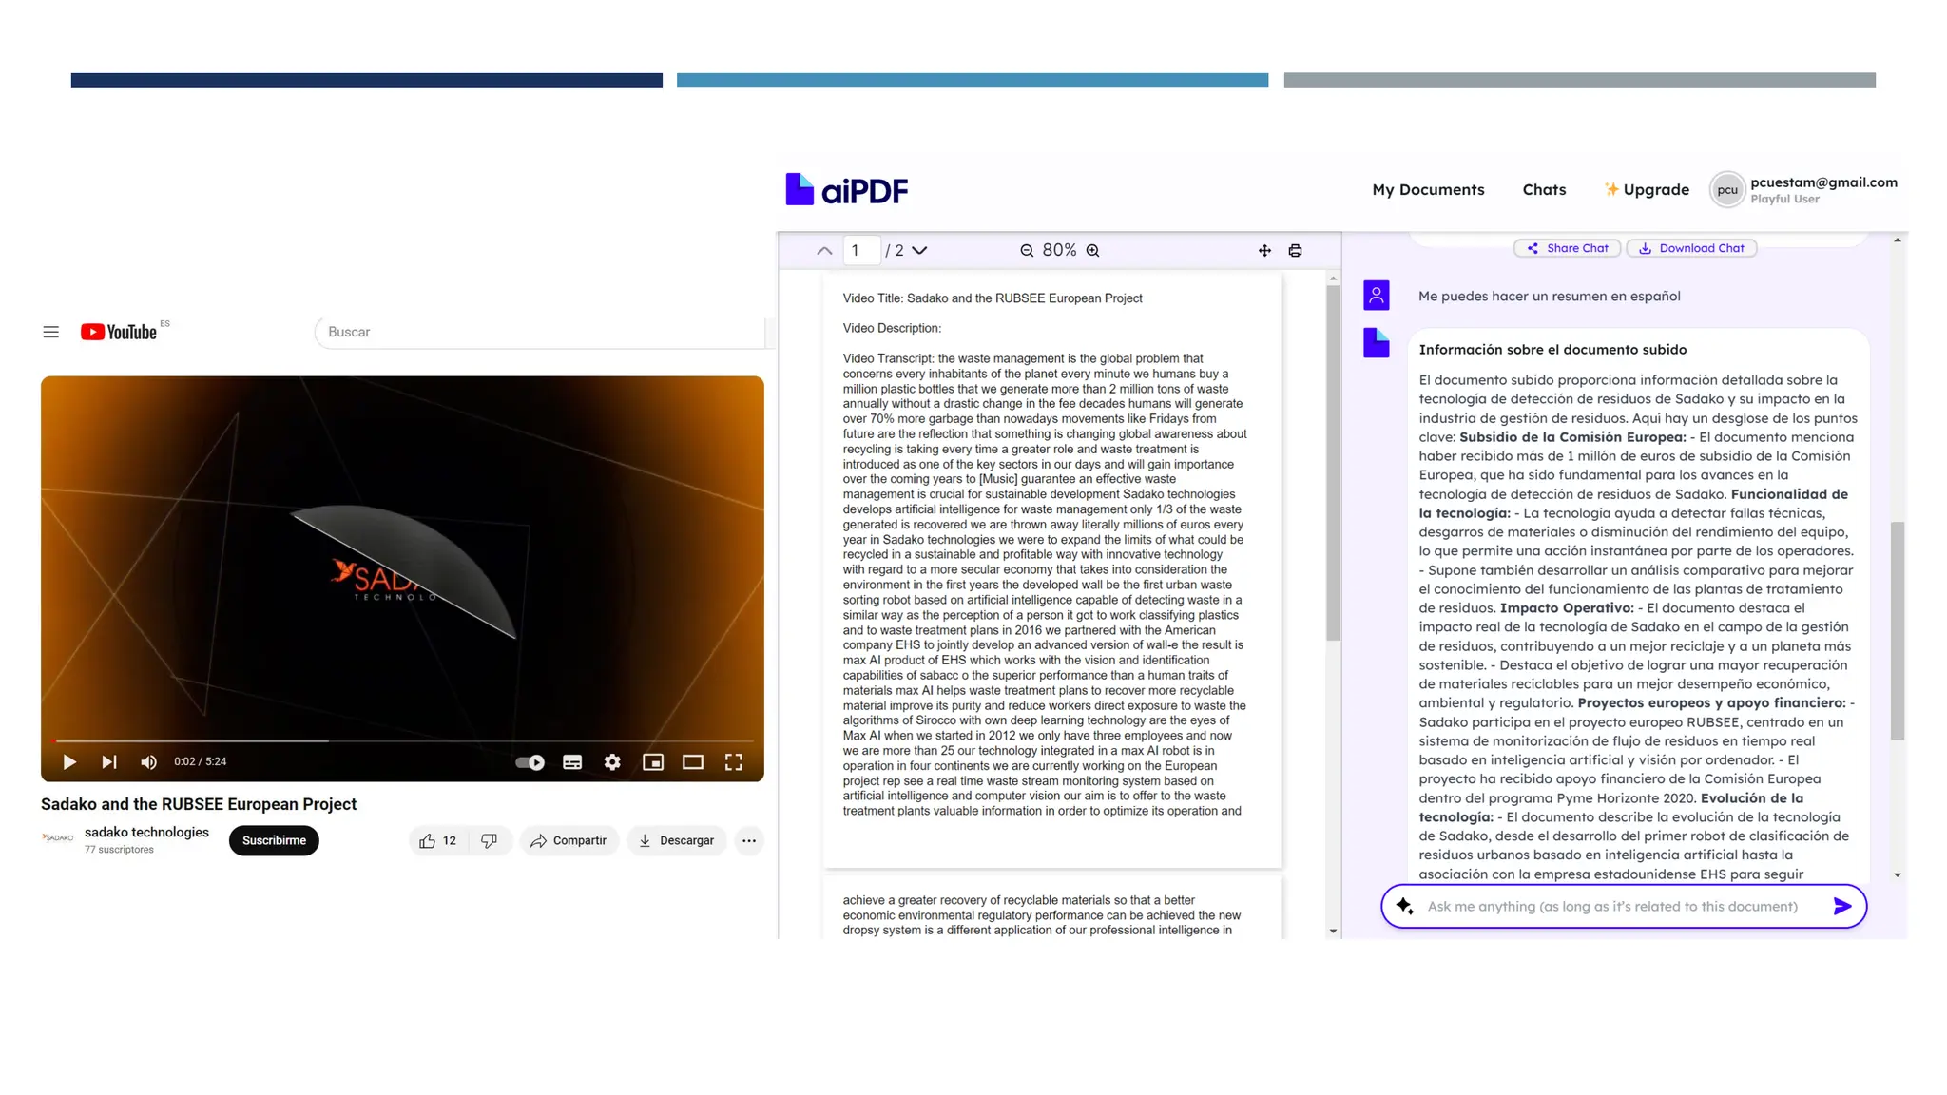Toggle the autoplay switch
This screenshot has height=1095, width=1947.
click(530, 762)
